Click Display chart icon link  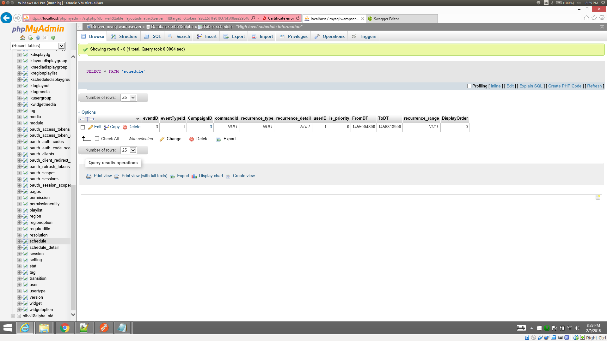(194, 176)
